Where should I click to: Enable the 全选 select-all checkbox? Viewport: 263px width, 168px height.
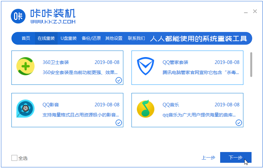[x=14, y=158]
